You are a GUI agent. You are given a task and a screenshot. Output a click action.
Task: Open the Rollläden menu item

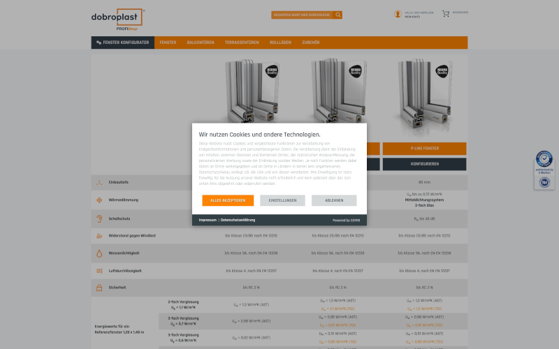279,43
